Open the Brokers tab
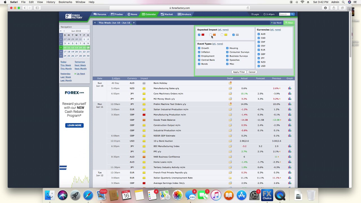 [x=184, y=14]
